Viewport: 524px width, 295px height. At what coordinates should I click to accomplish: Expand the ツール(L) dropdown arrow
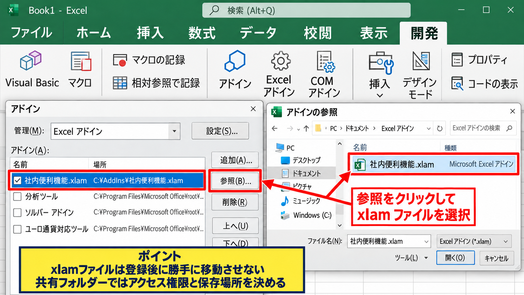[426, 258]
